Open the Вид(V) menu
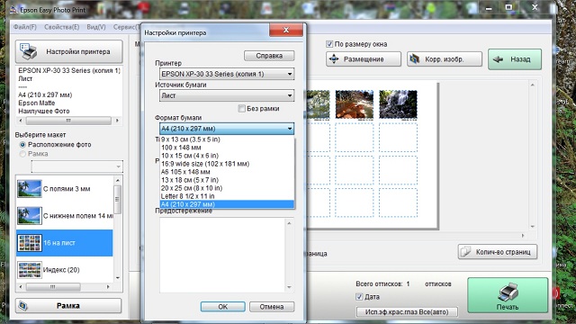This screenshot has width=576, height=324. (96, 27)
